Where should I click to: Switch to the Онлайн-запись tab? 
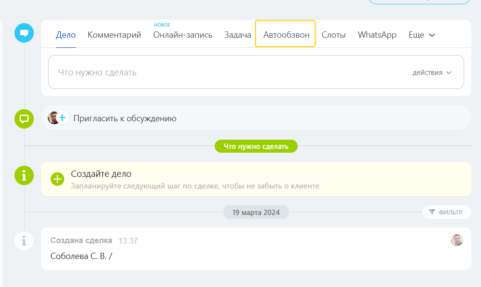182,35
